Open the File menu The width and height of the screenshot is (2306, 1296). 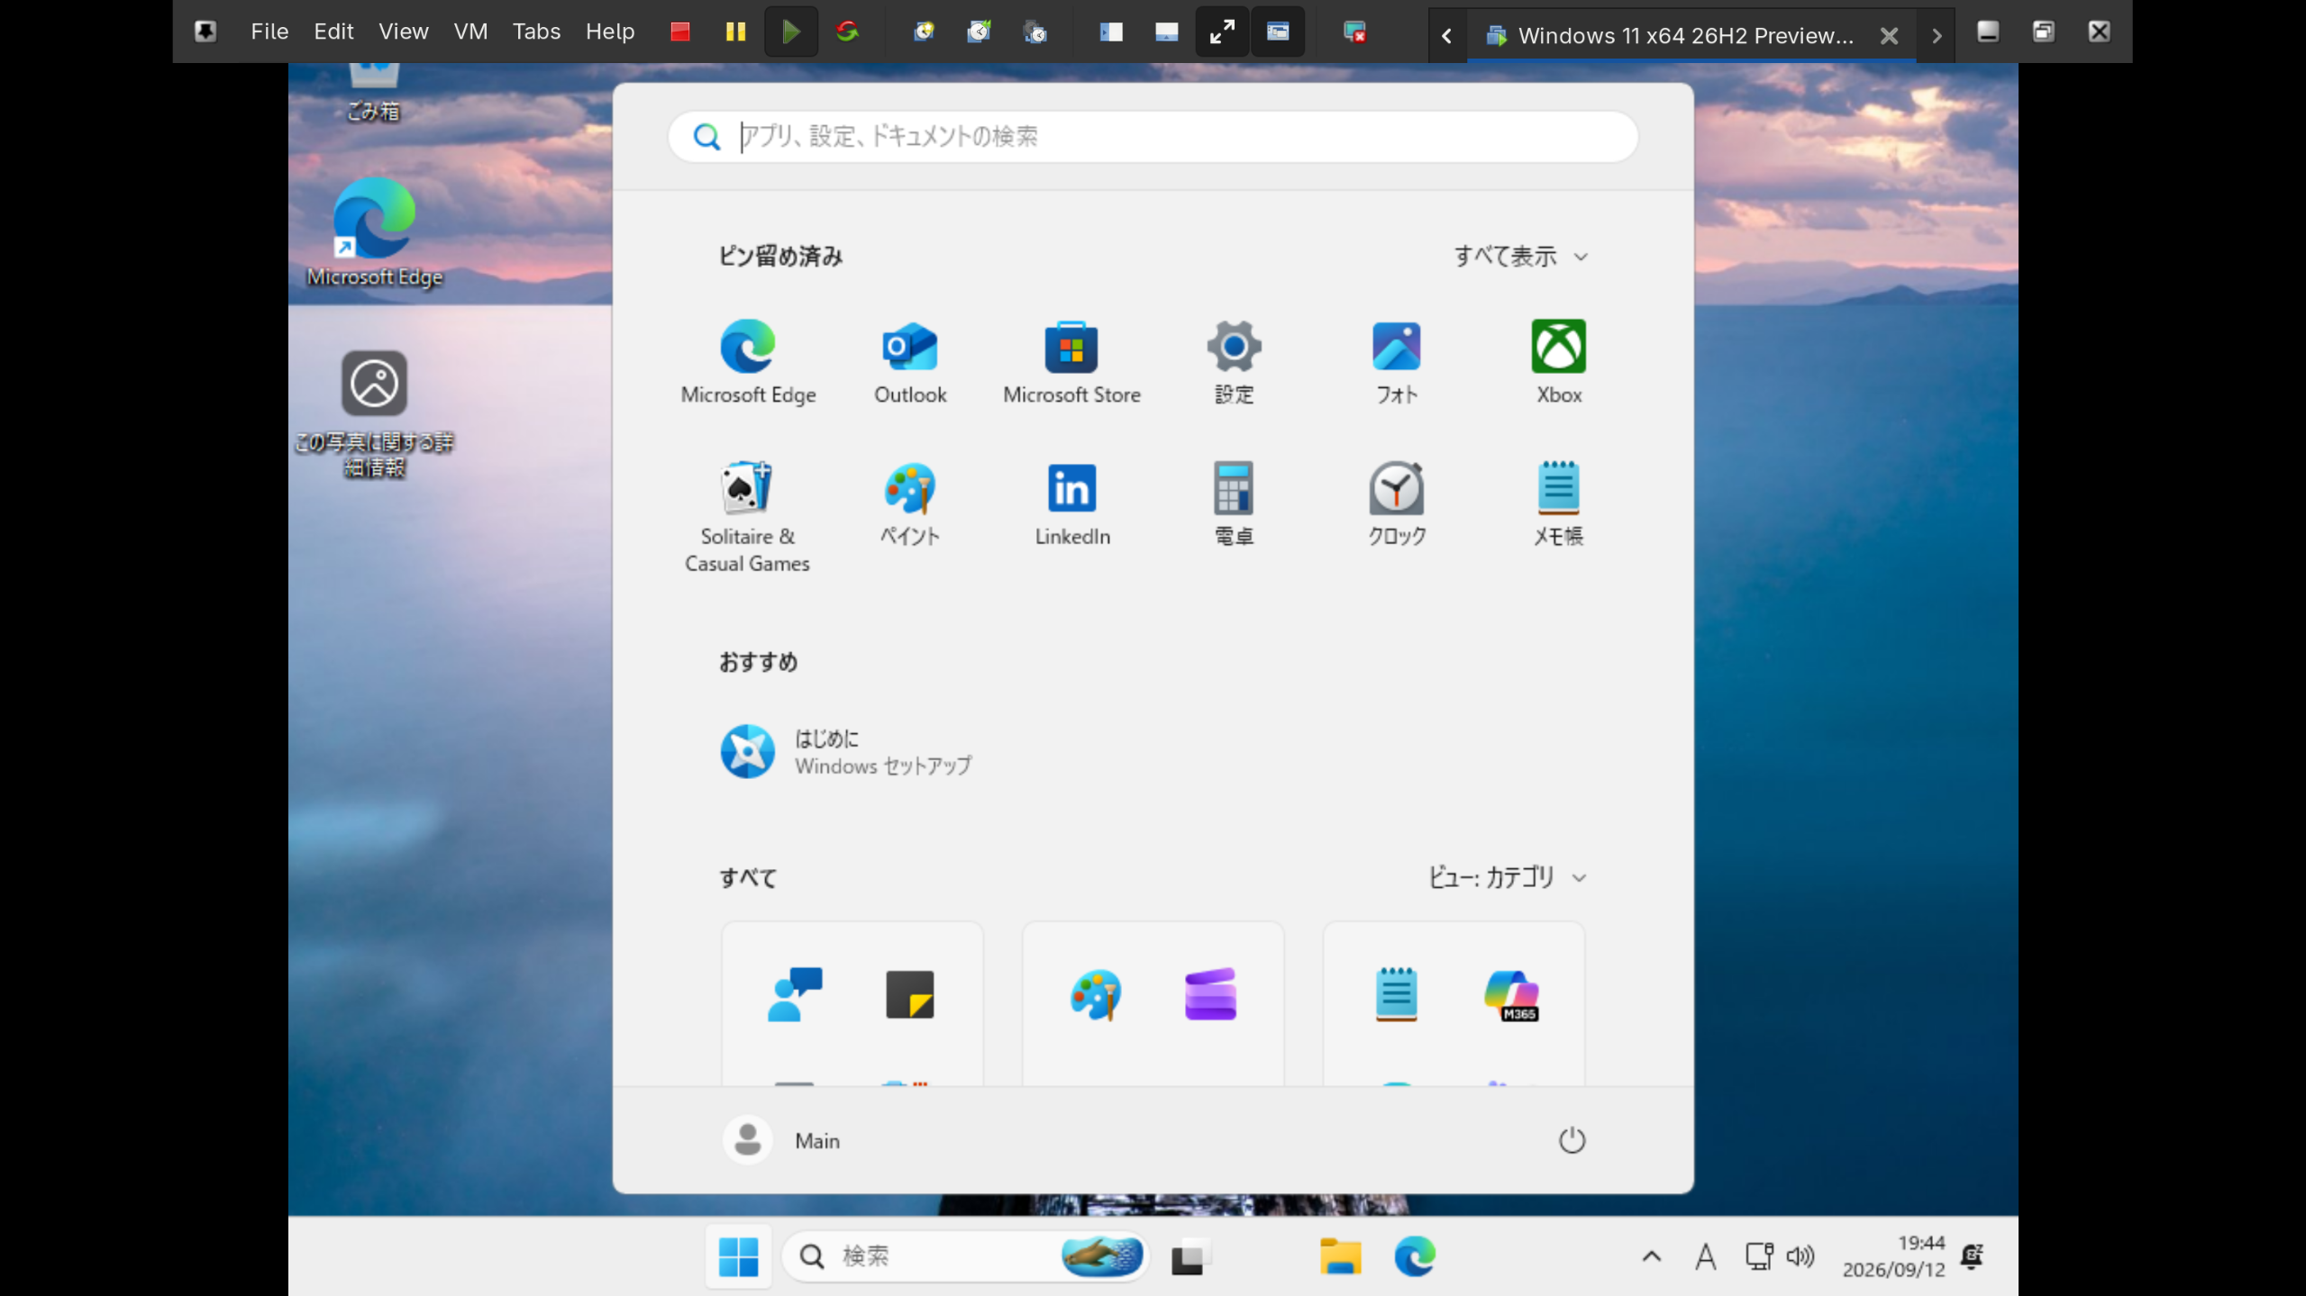(269, 32)
